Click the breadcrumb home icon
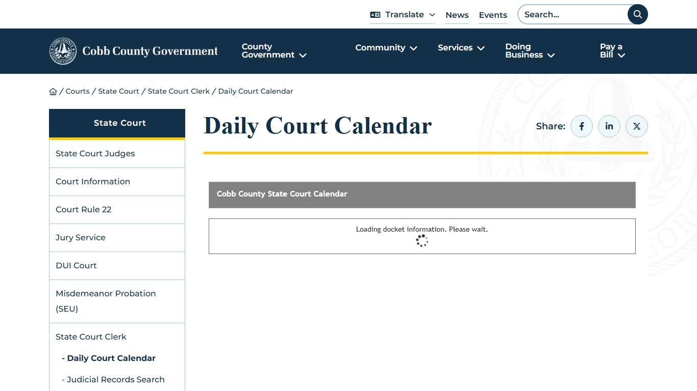 click(x=53, y=91)
